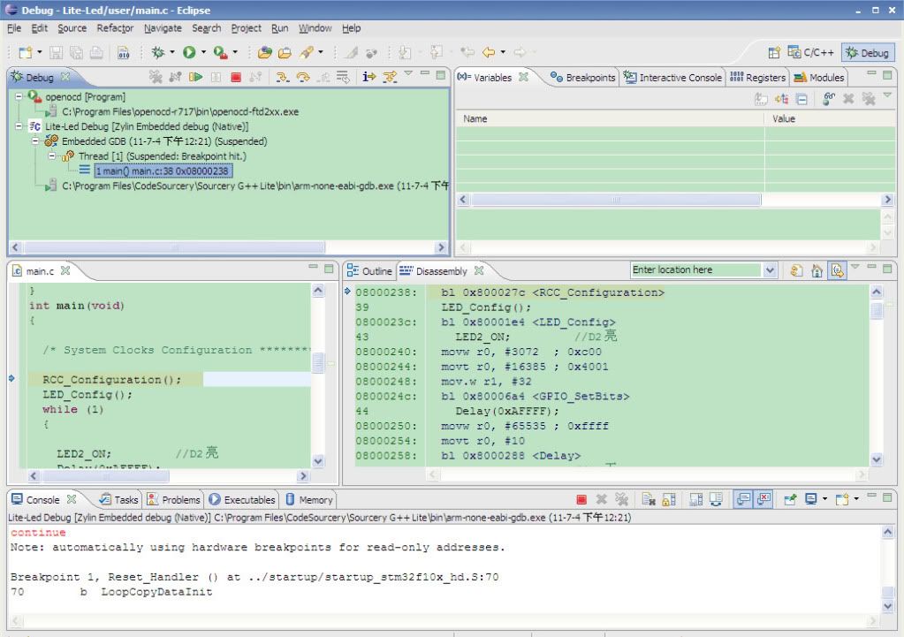Viewport: 904px width, 637px height.
Task: Open the Memory tab
Action: pos(309,500)
